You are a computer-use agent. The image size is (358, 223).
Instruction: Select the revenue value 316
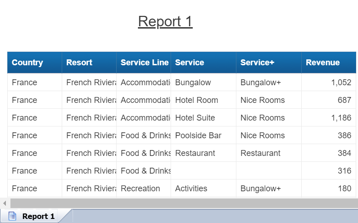pos(344,171)
